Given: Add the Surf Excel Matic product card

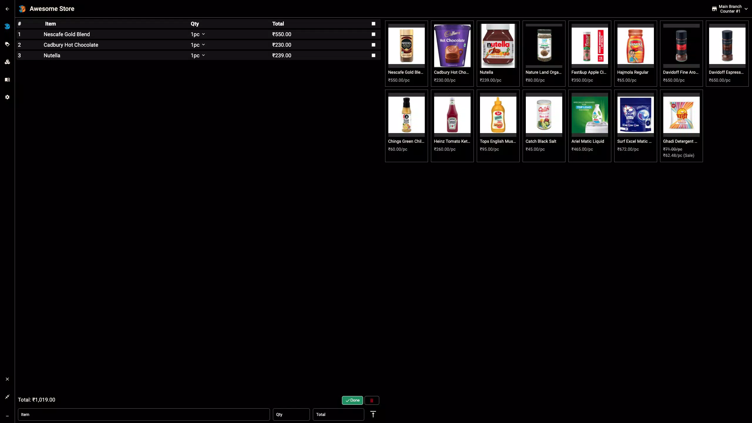Looking at the screenshot, I should point(635,126).
